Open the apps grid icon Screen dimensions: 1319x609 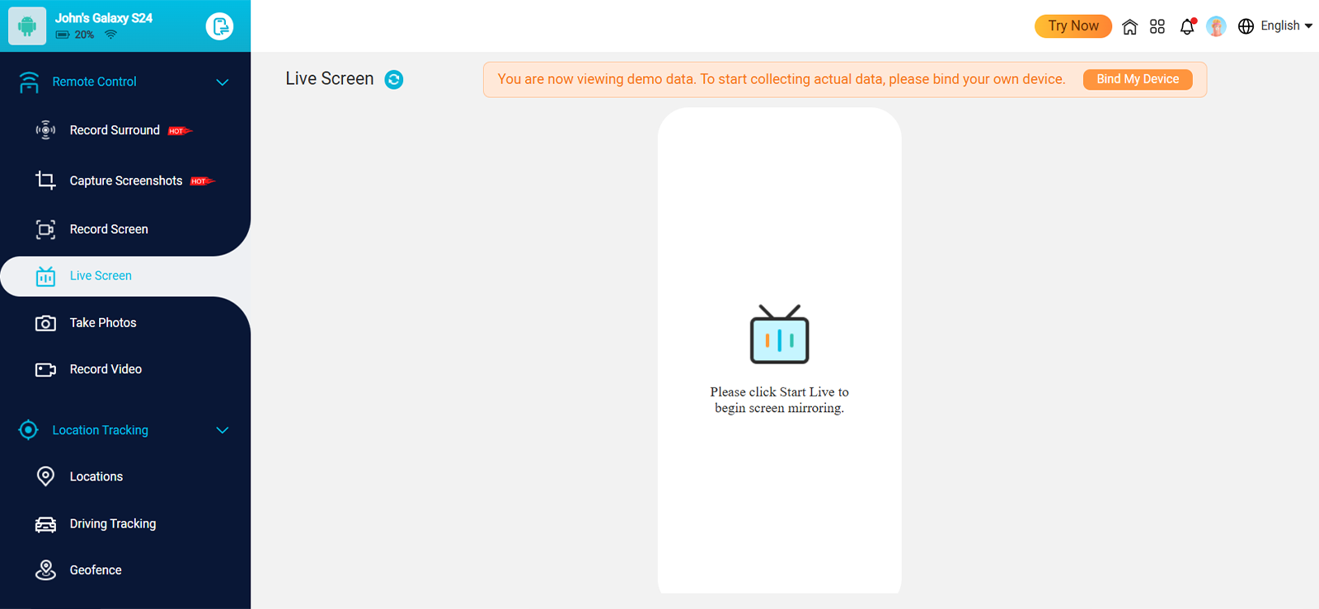[1157, 26]
